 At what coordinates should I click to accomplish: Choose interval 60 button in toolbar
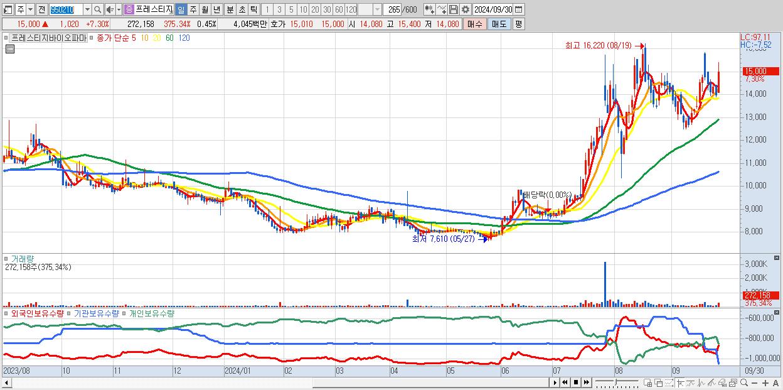point(339,9)
